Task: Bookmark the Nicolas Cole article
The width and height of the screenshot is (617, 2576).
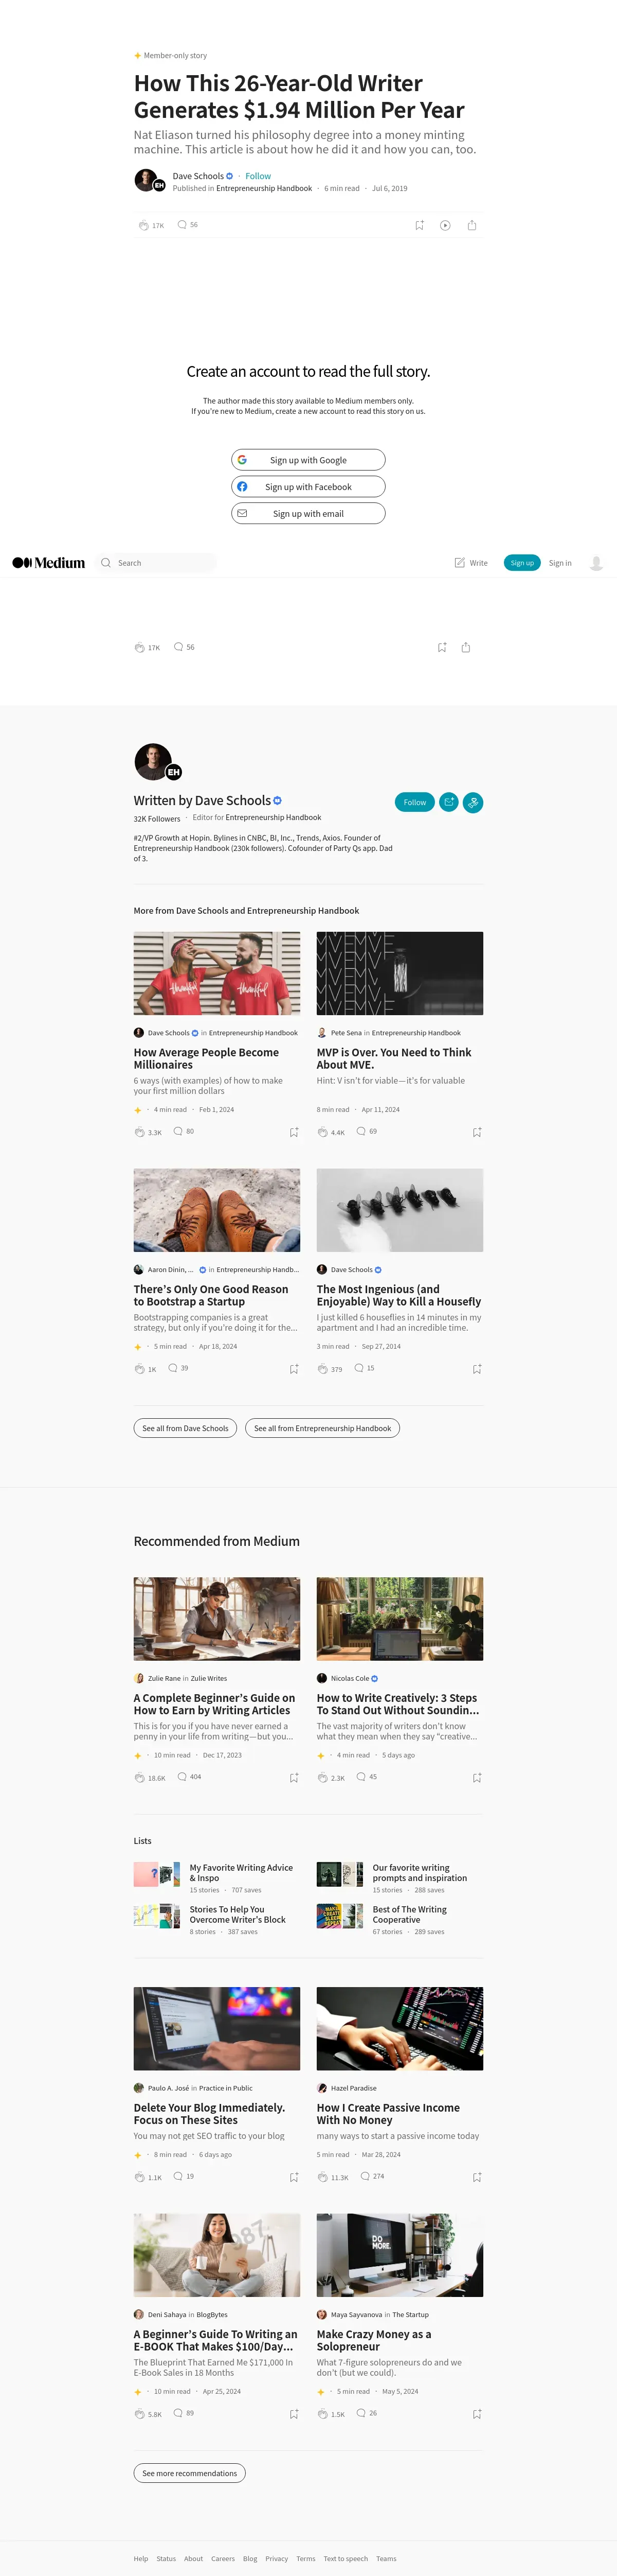Action: [x=477, y=1778]
